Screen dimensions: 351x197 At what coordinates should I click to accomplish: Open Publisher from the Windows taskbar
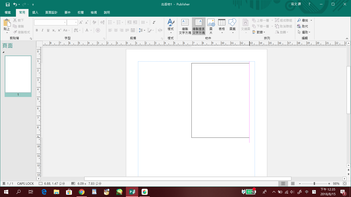coord(132,192)
